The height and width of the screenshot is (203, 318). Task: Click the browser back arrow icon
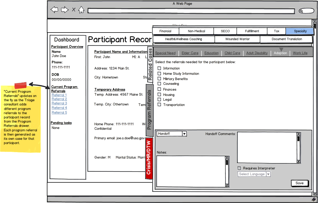54,10
